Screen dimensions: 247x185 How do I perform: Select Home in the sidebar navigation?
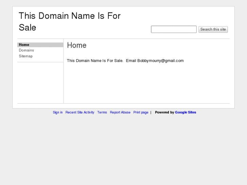[x=40, y=45]
